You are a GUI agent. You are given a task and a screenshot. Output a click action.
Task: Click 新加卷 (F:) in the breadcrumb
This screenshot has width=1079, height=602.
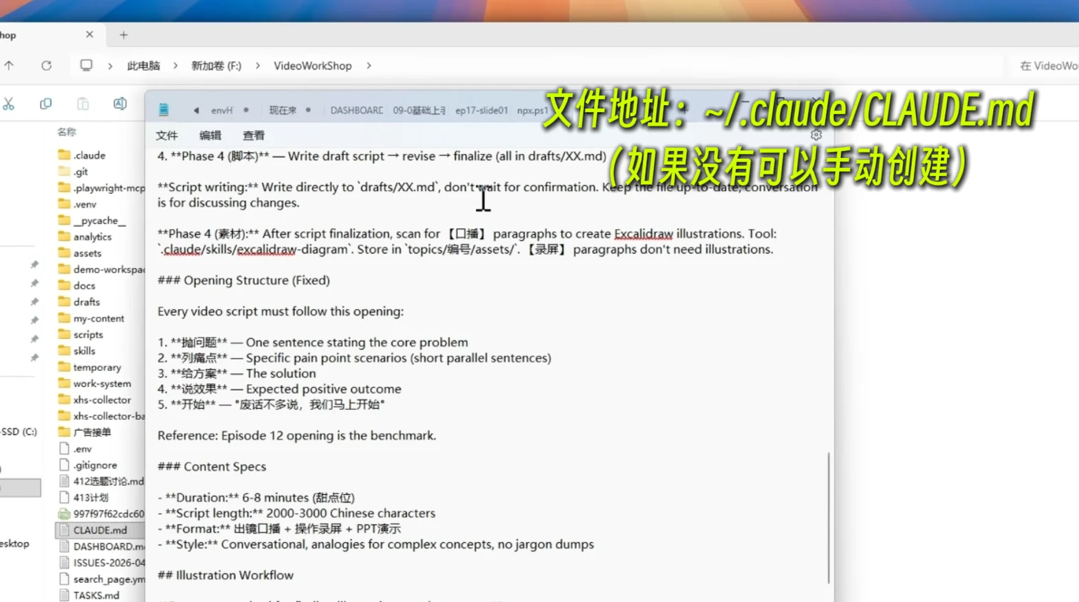point(216,65)
